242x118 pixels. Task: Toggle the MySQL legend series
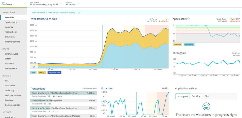[42, 72]
